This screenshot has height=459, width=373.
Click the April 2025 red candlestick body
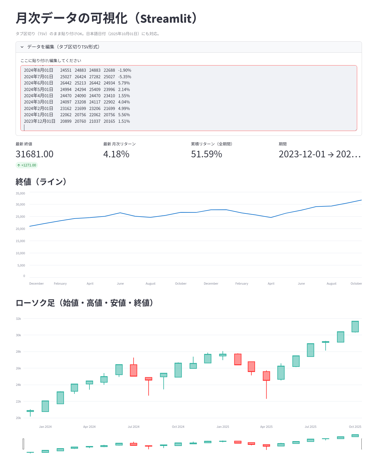[x=266, y=376]
